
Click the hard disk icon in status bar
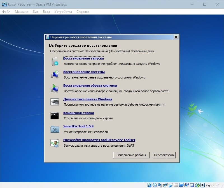click(150, 185)
